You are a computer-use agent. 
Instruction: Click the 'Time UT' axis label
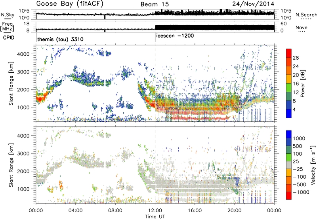pos(155,216)
